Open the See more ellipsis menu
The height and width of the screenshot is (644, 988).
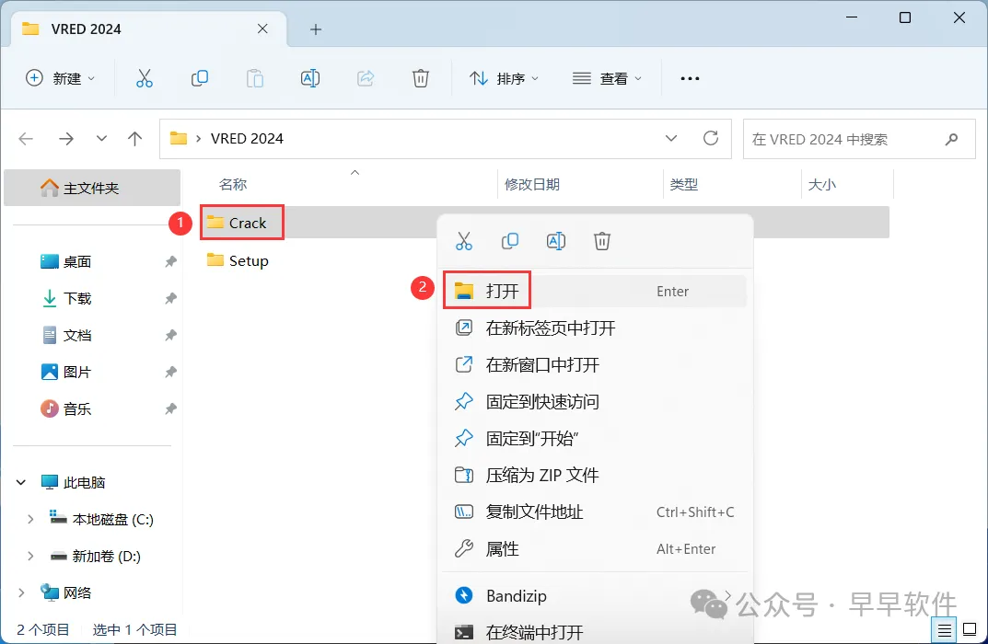pyautogui.click(x=690, y=78)
